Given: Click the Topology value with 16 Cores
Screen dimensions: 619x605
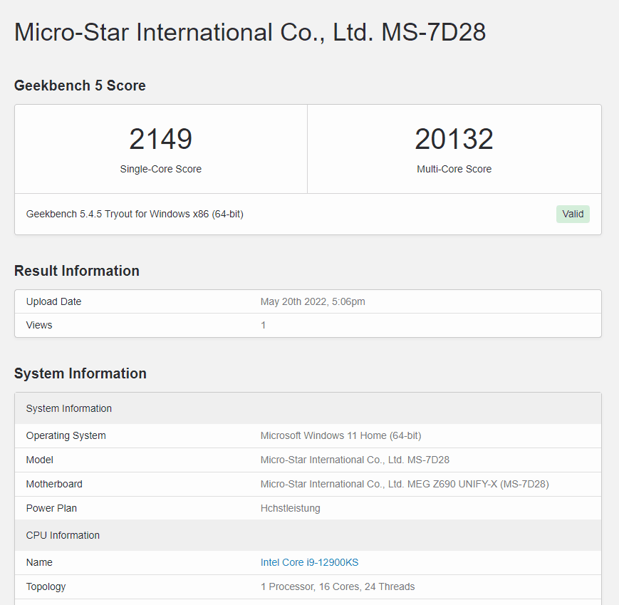Looking at the screenshot, I should pos(338,586).
